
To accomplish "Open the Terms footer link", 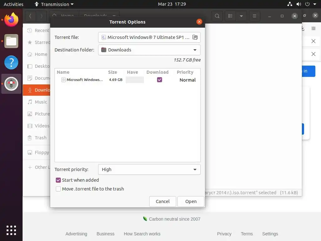I will pos(247,234).
